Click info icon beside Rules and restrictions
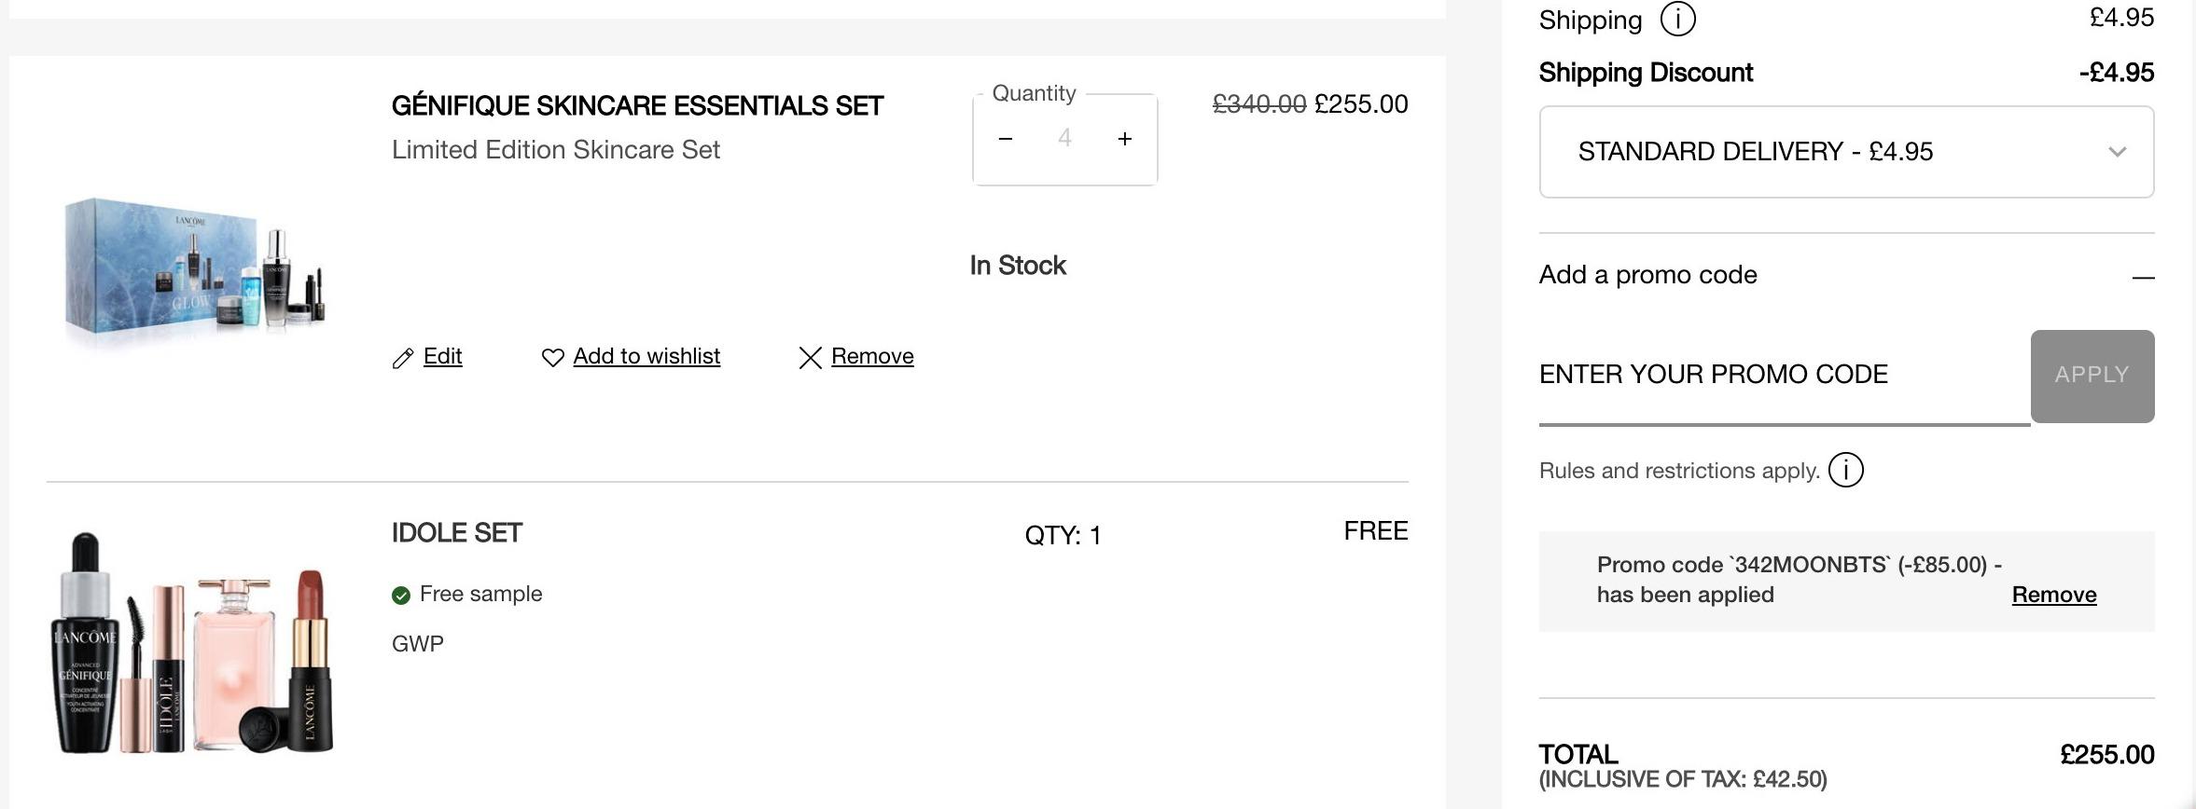This screenshot has width=2196, height=809. [x=1845, y=470]
